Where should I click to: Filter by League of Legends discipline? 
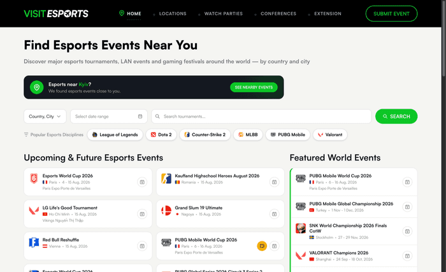point(115,134)
